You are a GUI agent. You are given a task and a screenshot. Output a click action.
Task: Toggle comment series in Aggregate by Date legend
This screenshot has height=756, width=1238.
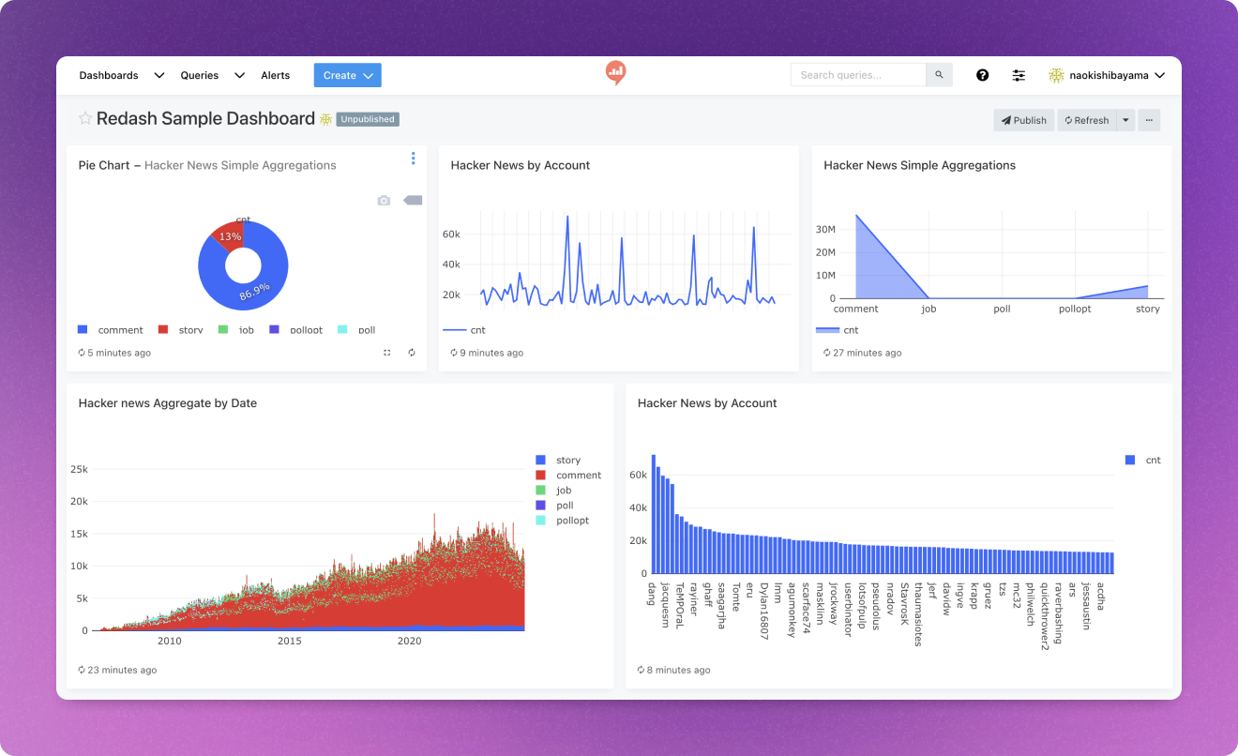568,476
